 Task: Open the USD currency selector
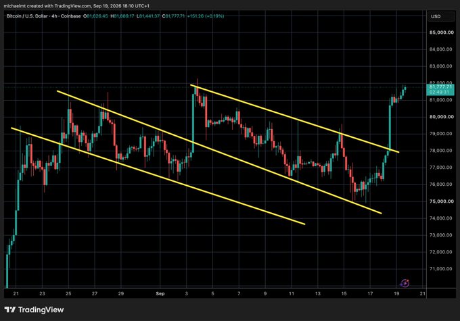[440, 16]
